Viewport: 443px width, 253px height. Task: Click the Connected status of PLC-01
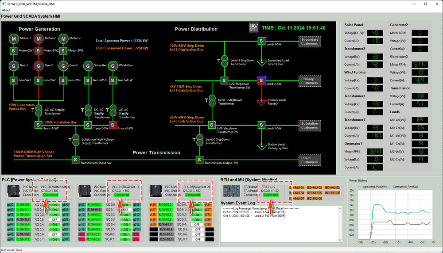coord(121,195)
